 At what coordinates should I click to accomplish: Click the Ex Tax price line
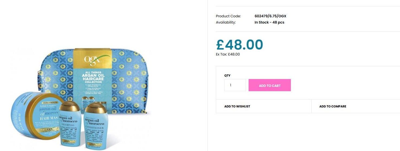coord(228,54)
